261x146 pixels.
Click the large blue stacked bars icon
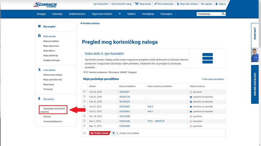(207, 58)
